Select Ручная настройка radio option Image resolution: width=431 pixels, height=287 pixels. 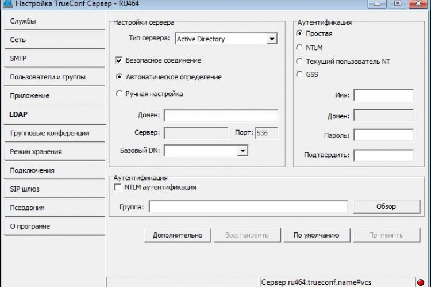tap(120, 93)
